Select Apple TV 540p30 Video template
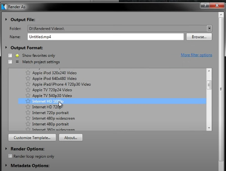The width and height of the screenshot is (226, 171). (x=52, y=95)
